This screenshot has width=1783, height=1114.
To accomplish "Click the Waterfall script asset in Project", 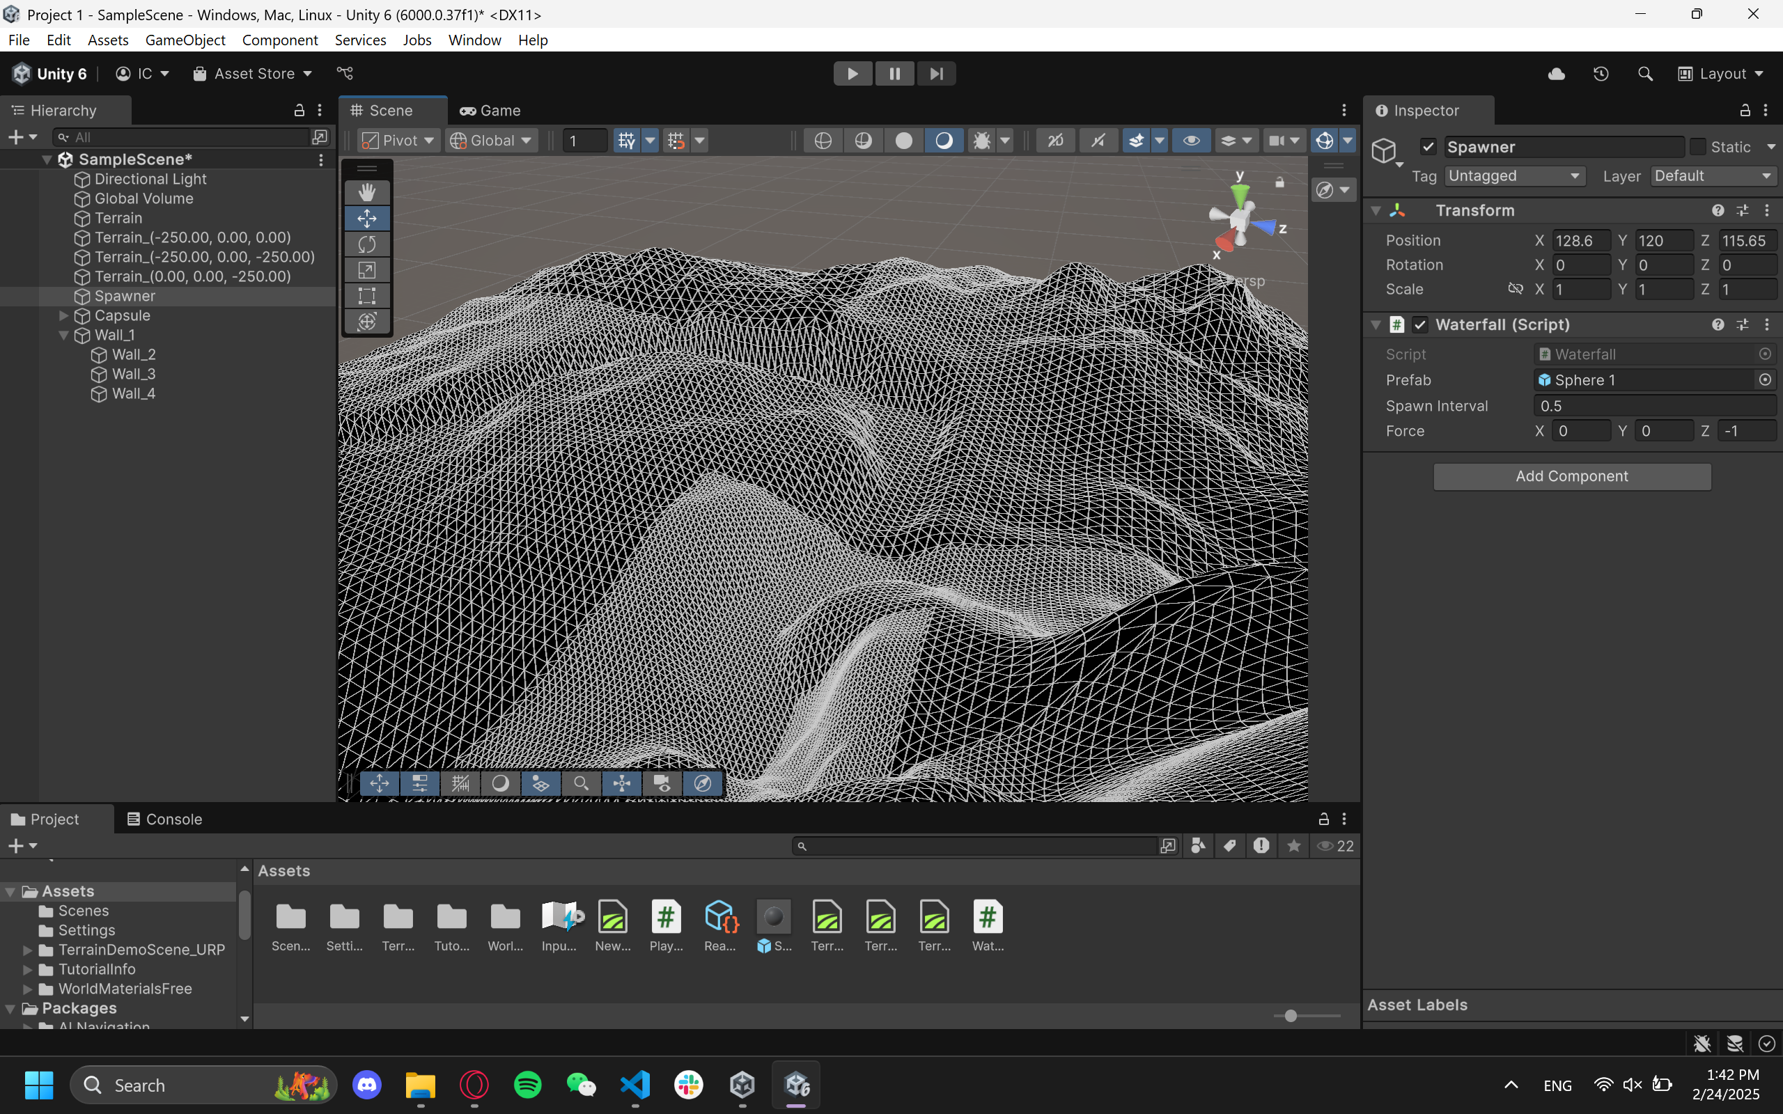I will 988,926.
